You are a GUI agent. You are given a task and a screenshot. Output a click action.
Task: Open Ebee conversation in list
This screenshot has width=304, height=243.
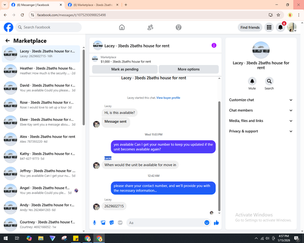pyautogui.click(x=41, y=122)
